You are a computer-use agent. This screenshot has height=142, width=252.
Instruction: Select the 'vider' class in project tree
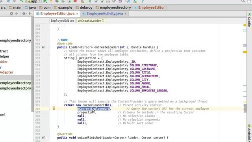[4, 62]
